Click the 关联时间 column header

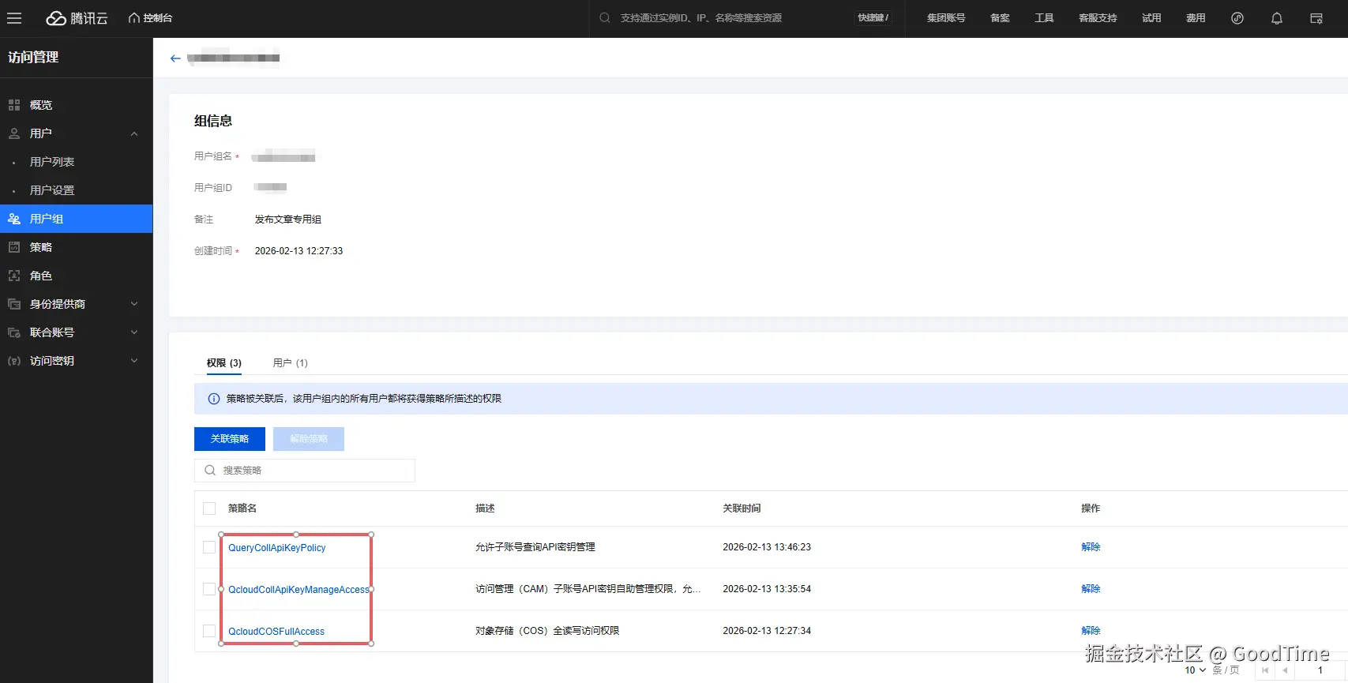742,508
